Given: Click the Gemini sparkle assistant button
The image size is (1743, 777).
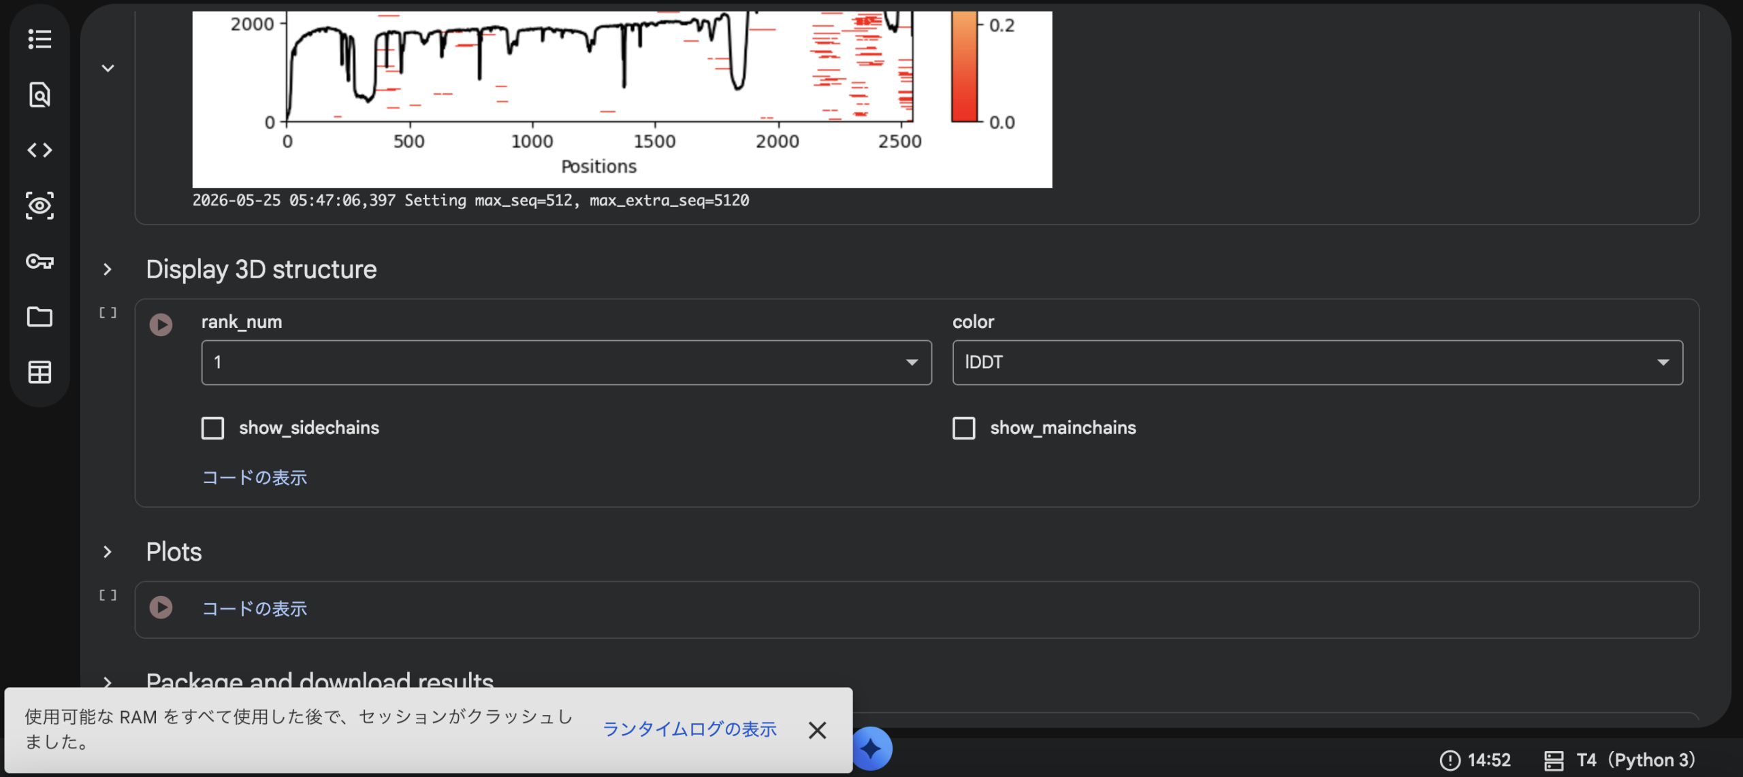Looking at the screenshot, I should click(871, 748).
